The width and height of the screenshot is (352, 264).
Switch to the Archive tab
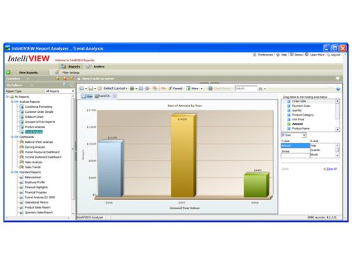click(96, 66)
